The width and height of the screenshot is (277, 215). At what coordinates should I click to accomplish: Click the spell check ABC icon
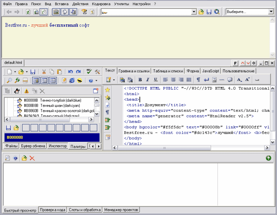(89, 72)
